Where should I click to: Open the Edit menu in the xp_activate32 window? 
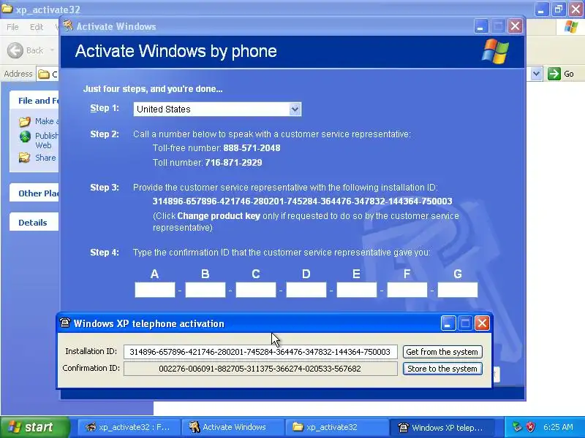coord(36,27)
